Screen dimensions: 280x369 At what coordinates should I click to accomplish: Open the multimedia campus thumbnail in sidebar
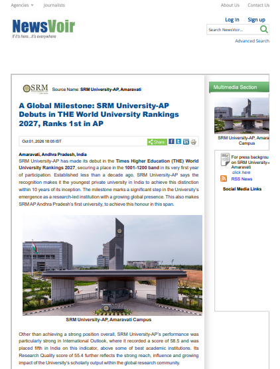click(242, 115)
